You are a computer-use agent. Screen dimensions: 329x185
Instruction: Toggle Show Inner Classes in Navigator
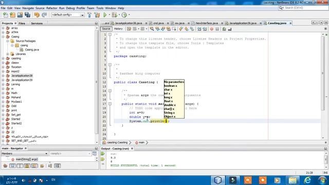pos(34,166)
